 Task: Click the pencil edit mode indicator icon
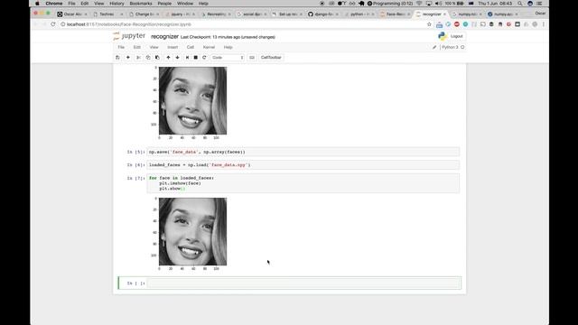(x=434, y=47)
